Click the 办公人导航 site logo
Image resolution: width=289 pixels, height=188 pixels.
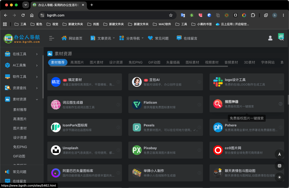[x=22, y=38]
